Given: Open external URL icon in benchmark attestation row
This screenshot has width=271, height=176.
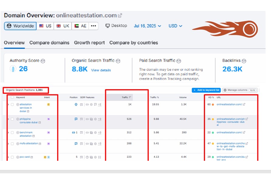Looking at the screenshot, I should [x=244, y=132].
